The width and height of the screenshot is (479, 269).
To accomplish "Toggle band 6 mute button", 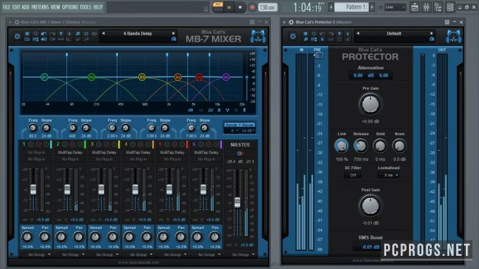I will (208, 144).
